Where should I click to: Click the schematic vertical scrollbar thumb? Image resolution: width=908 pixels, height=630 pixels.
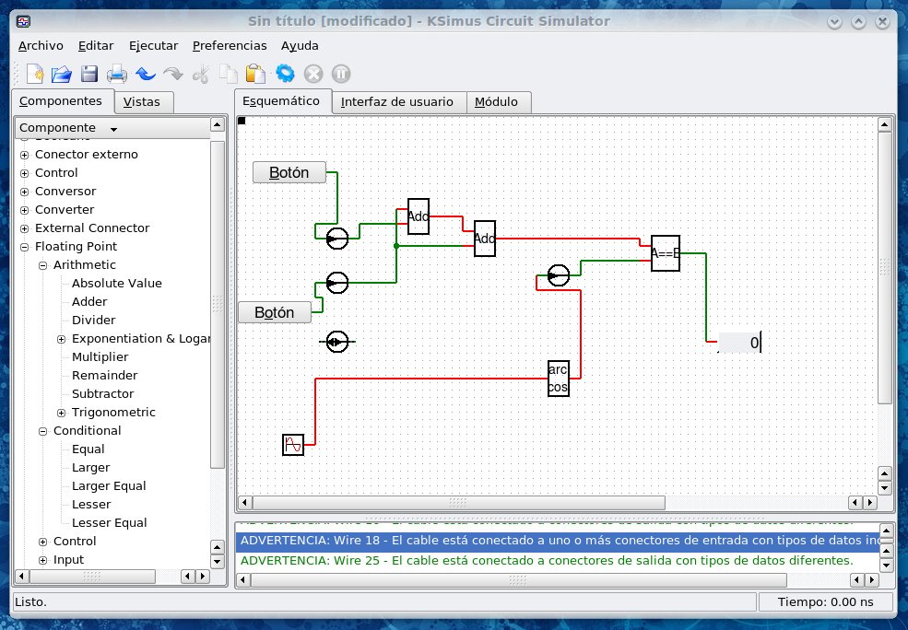pyautogui.click(x=884, y=268)
